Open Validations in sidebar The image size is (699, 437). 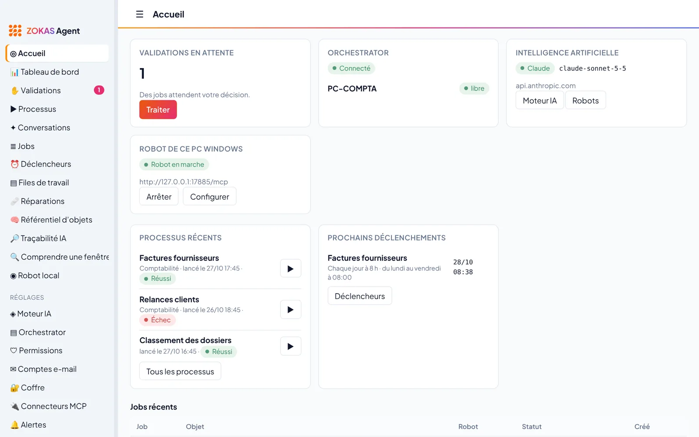[57, 90]
